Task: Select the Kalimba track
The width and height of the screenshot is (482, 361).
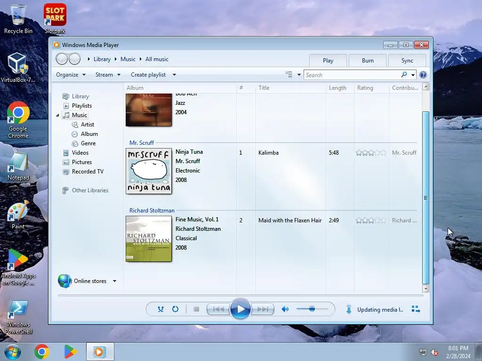Action: tap(268, 153)
